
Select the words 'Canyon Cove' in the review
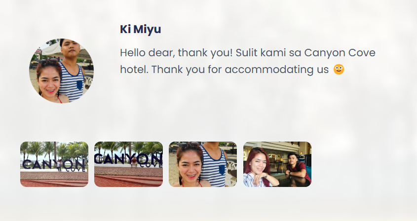click(x=340, y=53)
